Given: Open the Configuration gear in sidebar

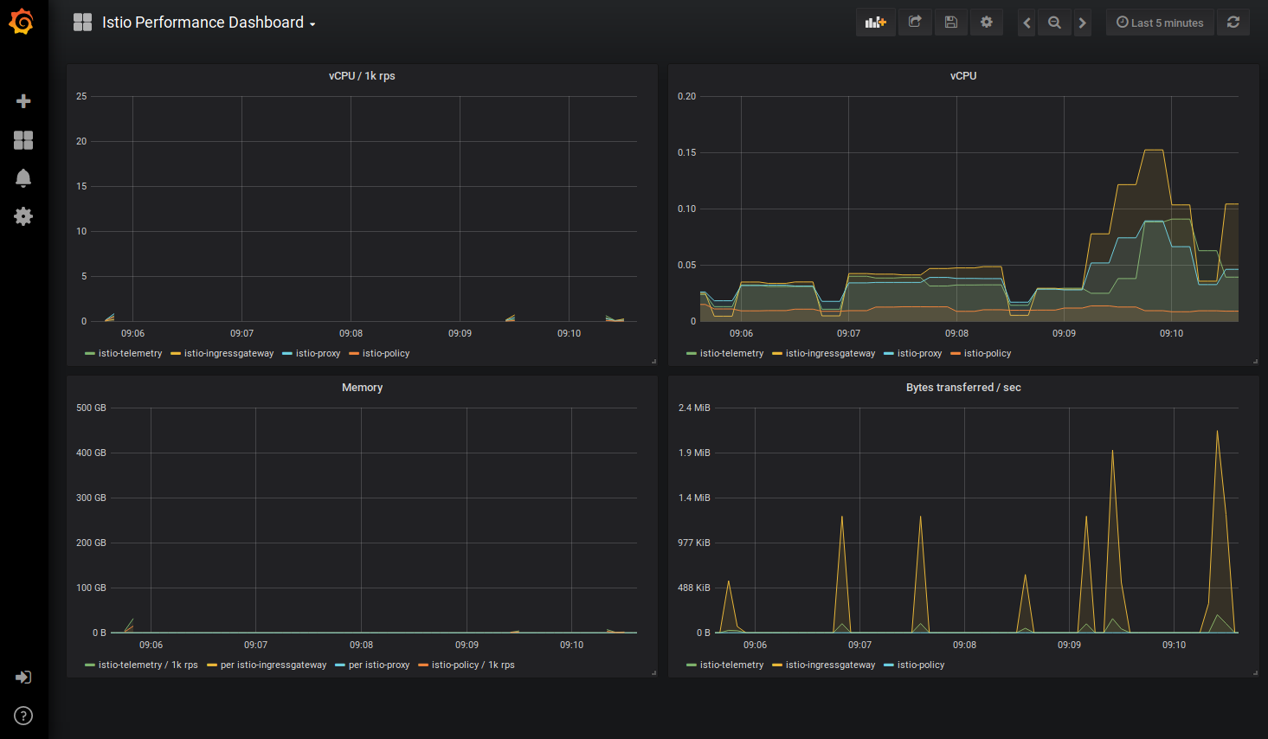Looking at the screenshot, I should (23, 216).
